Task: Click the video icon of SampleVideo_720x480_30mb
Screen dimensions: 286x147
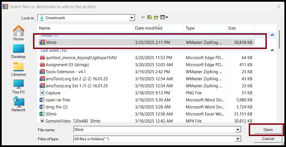Action: click(42, 121)
